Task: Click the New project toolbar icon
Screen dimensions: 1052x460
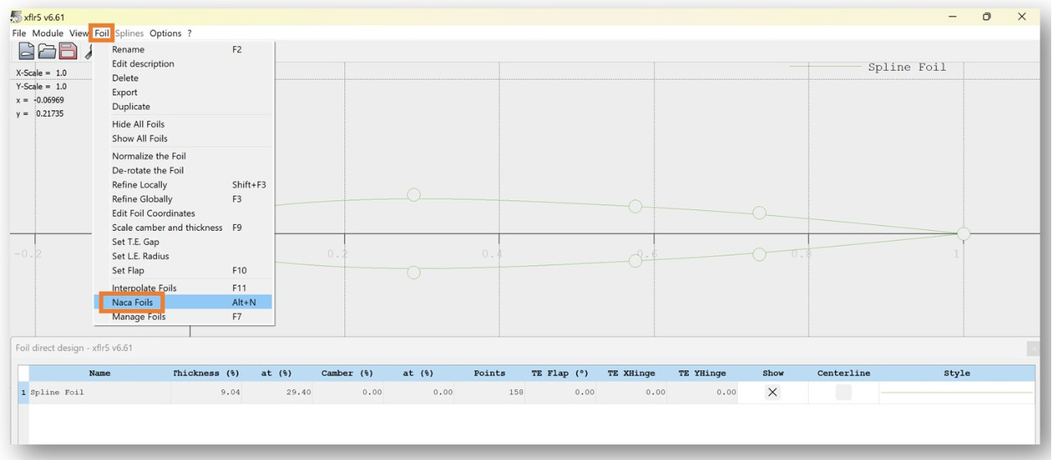Action: tap(27, 52)
